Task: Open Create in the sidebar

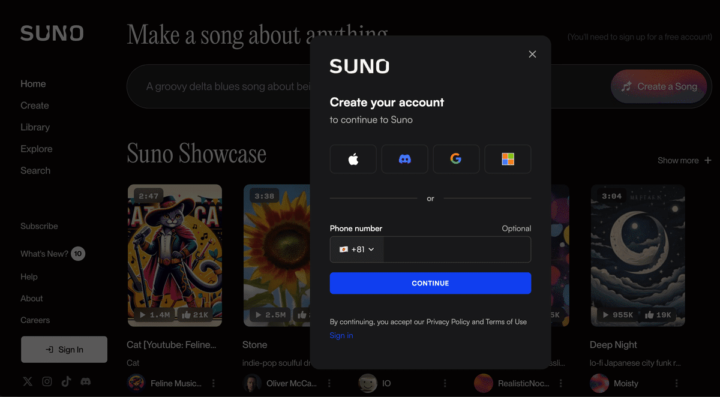Action: pyautogui.click(x=35, y=106)
